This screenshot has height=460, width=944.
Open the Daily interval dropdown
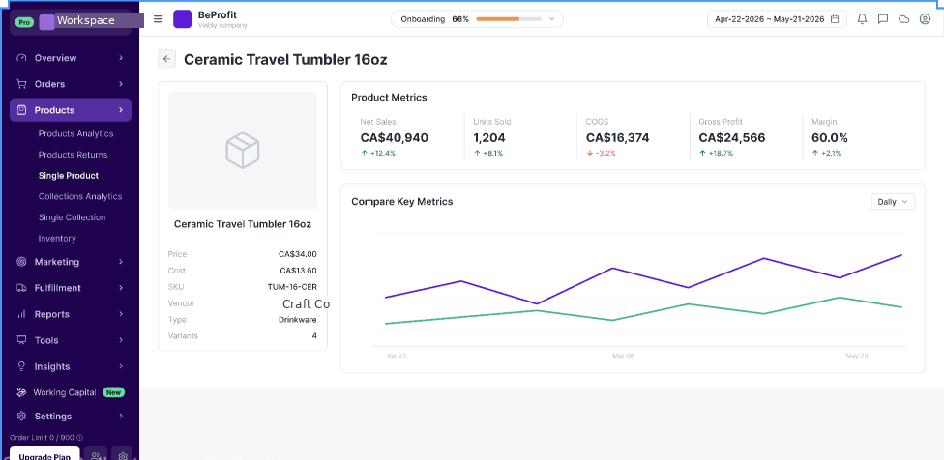click(x=893, y=202)
